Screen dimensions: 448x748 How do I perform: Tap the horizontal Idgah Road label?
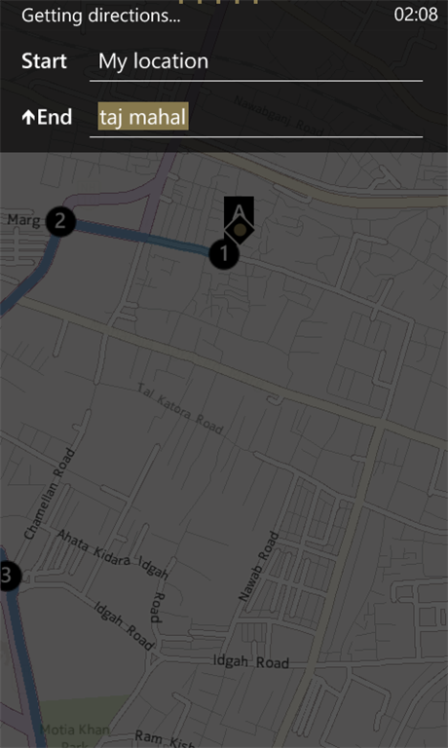250,661
